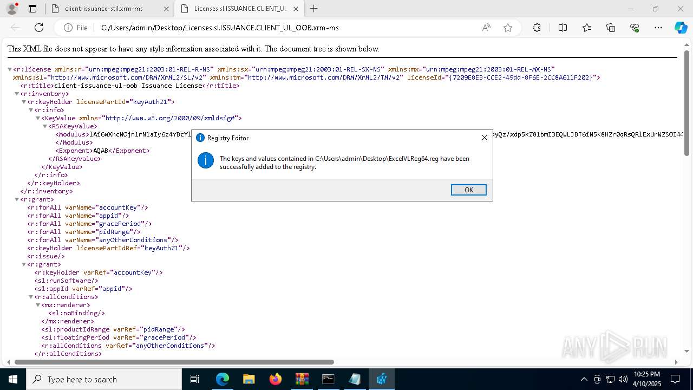Open network status tray icon
The height and width of the screenshot is (390, 693).
tap(610, 379)
